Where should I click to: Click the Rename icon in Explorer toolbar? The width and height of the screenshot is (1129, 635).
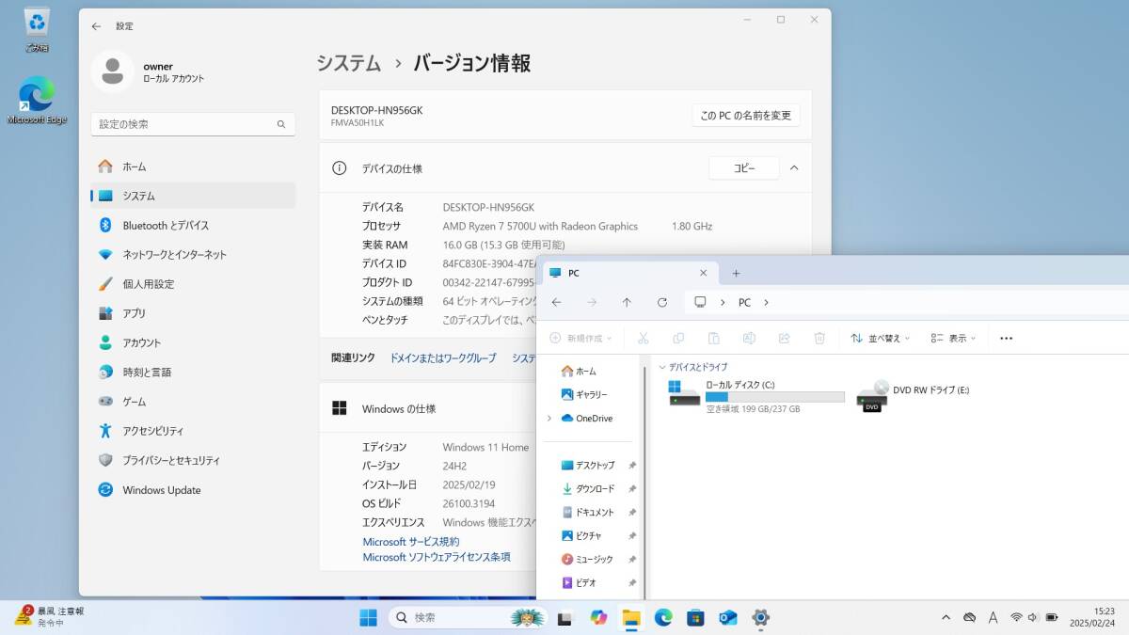click(x=749, y=338)
